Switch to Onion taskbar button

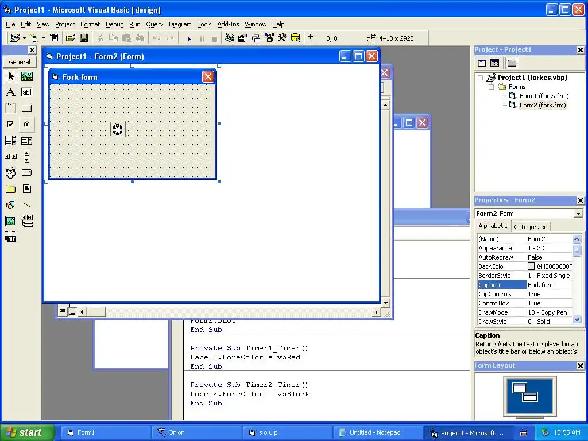pos(196,432)
